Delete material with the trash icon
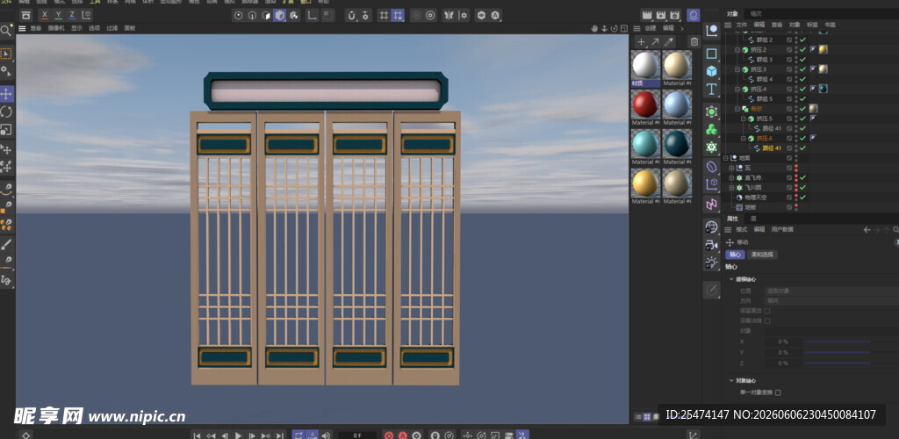This screenshot has height=439, width=899. [694, 42]
